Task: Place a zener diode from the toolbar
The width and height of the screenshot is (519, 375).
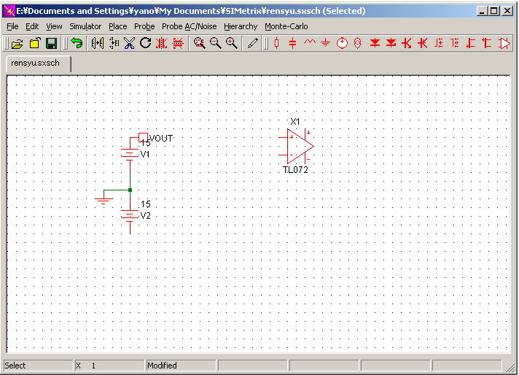Action: [391, 43]
